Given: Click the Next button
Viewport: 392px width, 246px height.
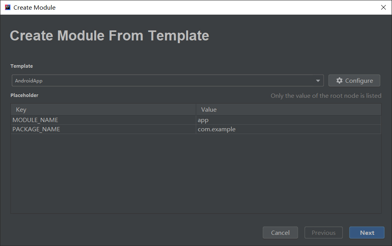Looking at the screenshot, I should (367, 233).
